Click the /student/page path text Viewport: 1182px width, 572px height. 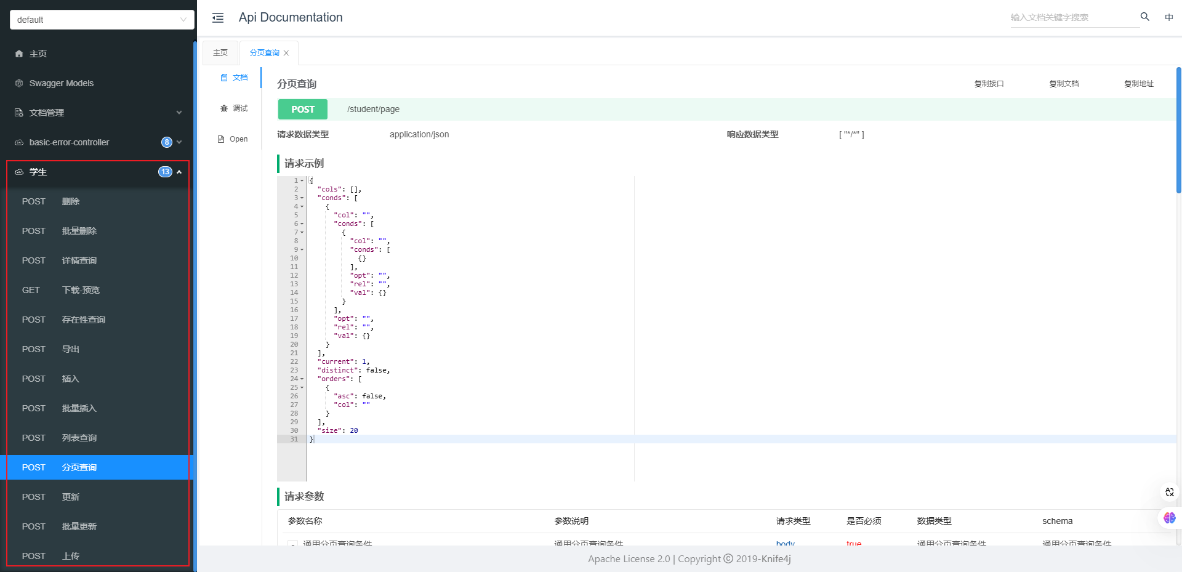point(373,109)
